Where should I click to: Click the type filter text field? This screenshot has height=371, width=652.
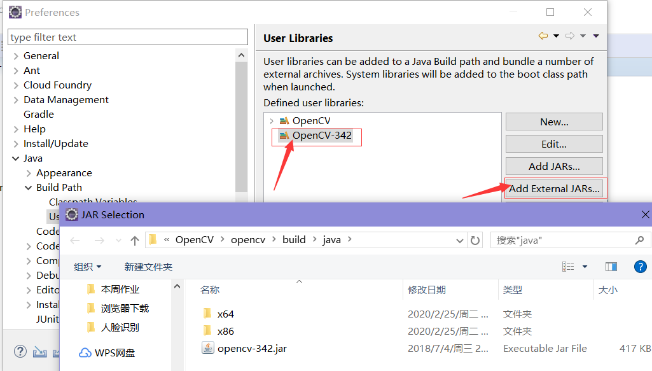pos(128,37)
